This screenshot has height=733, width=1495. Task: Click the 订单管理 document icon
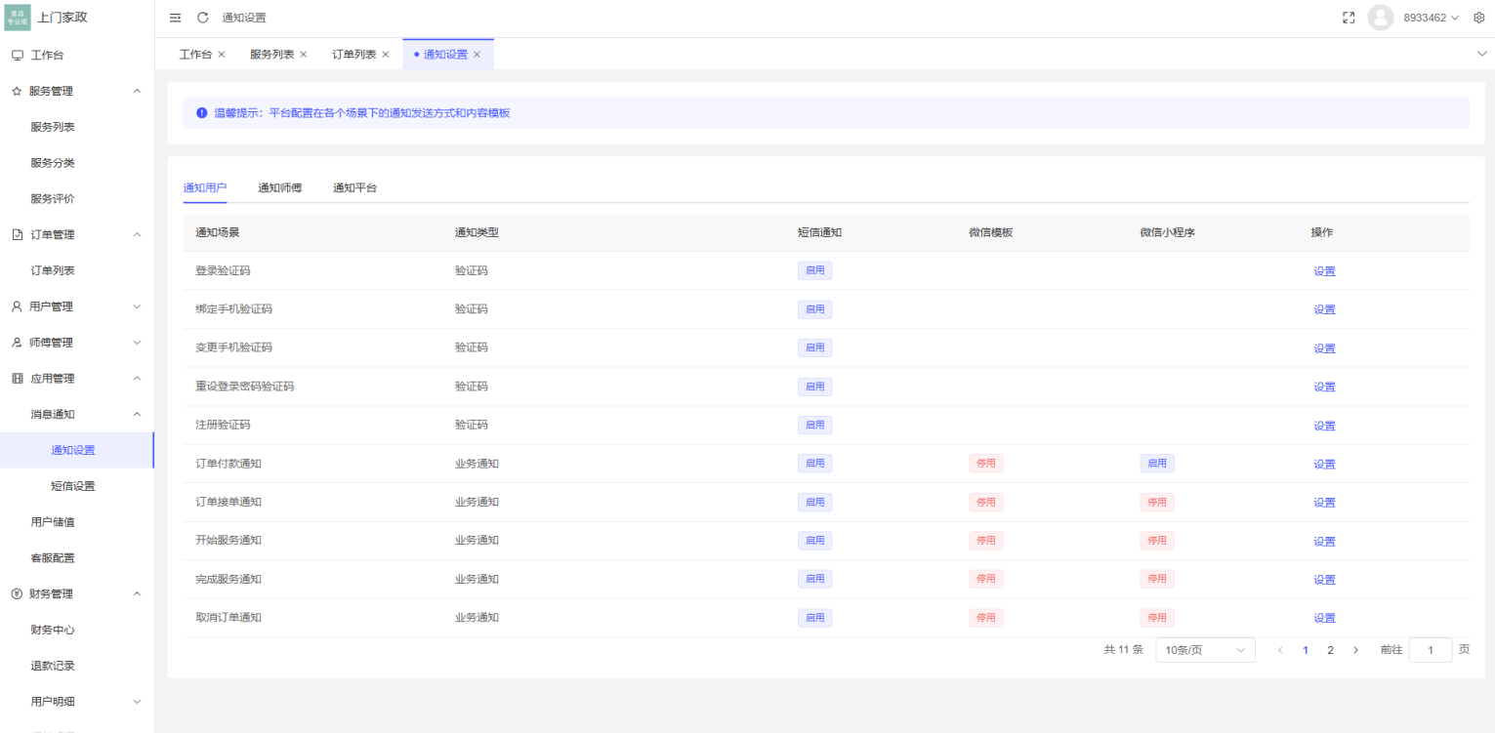pos(15,233)
